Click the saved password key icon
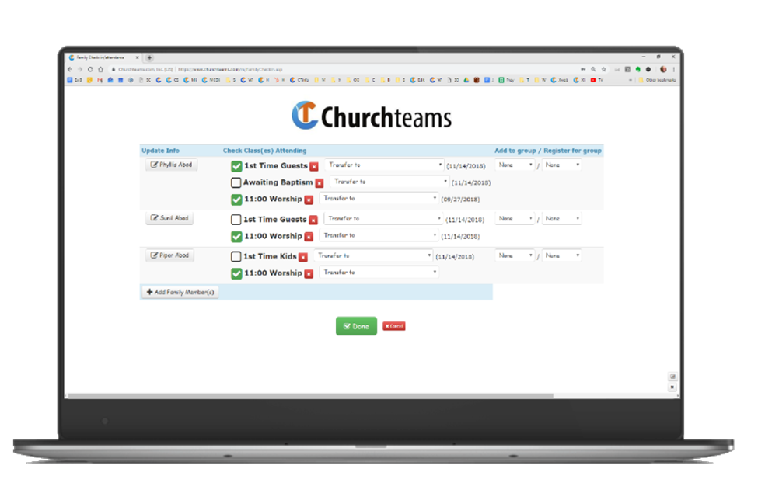 [583, 70]
